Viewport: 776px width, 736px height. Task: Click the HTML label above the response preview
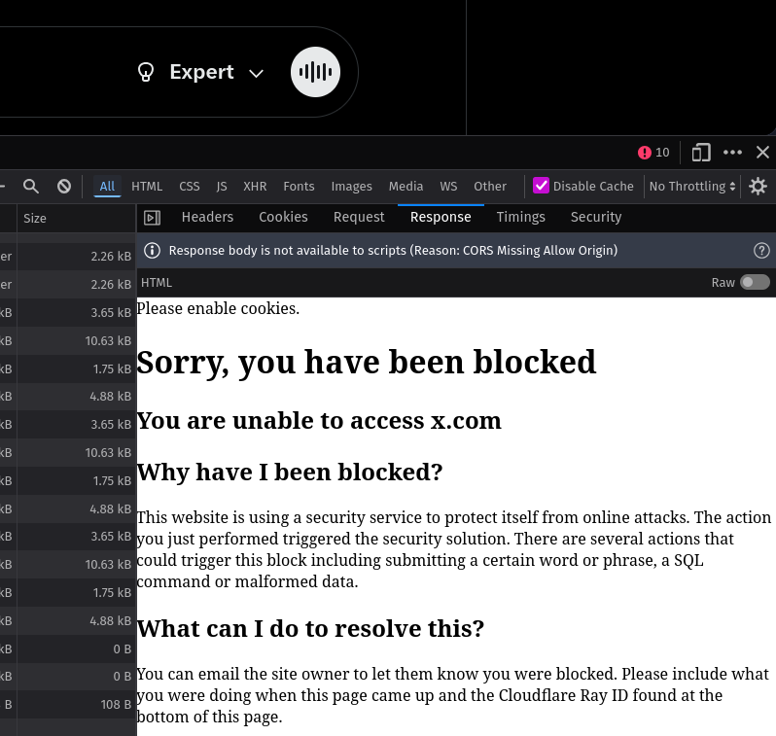[157, 283]
